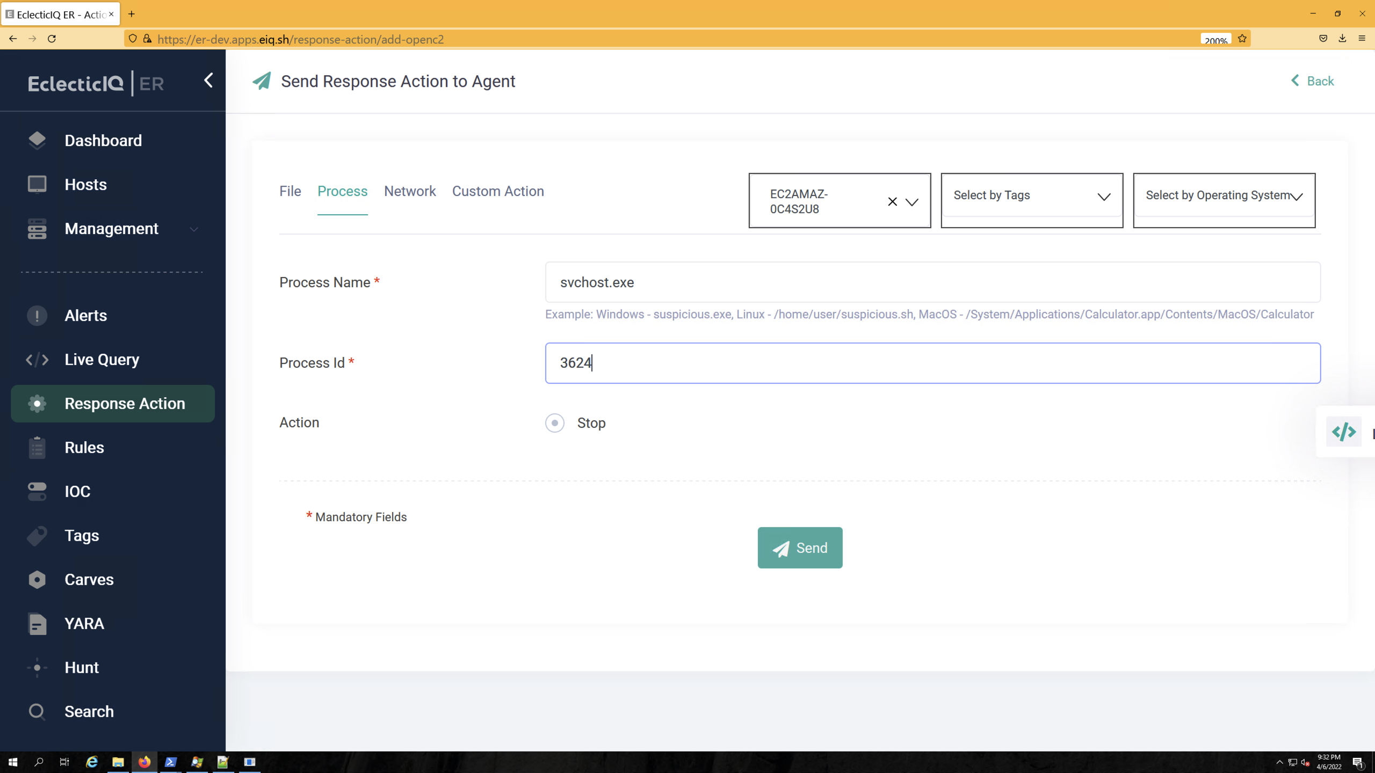This screenshot has height=773, width=1375.
Task: Click the Carves hexagon icon
Action: click(37, 580)
